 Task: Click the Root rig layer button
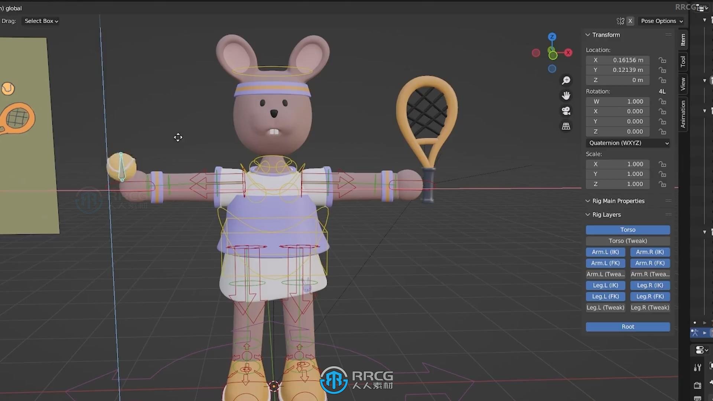coord(628,327)
